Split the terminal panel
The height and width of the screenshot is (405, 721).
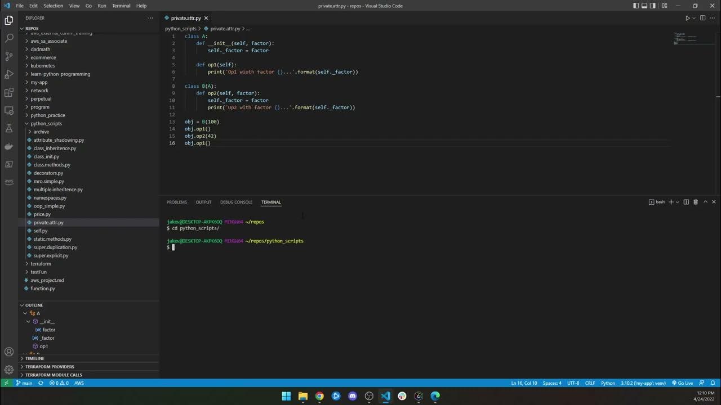tap(686, 202)
